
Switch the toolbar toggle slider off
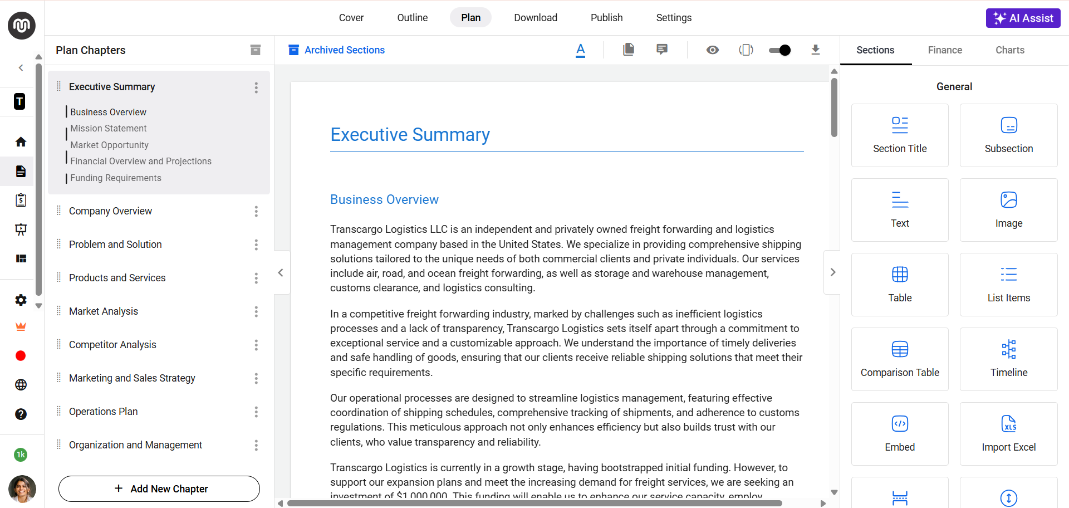pyautogui.click(x=779, y=50)
